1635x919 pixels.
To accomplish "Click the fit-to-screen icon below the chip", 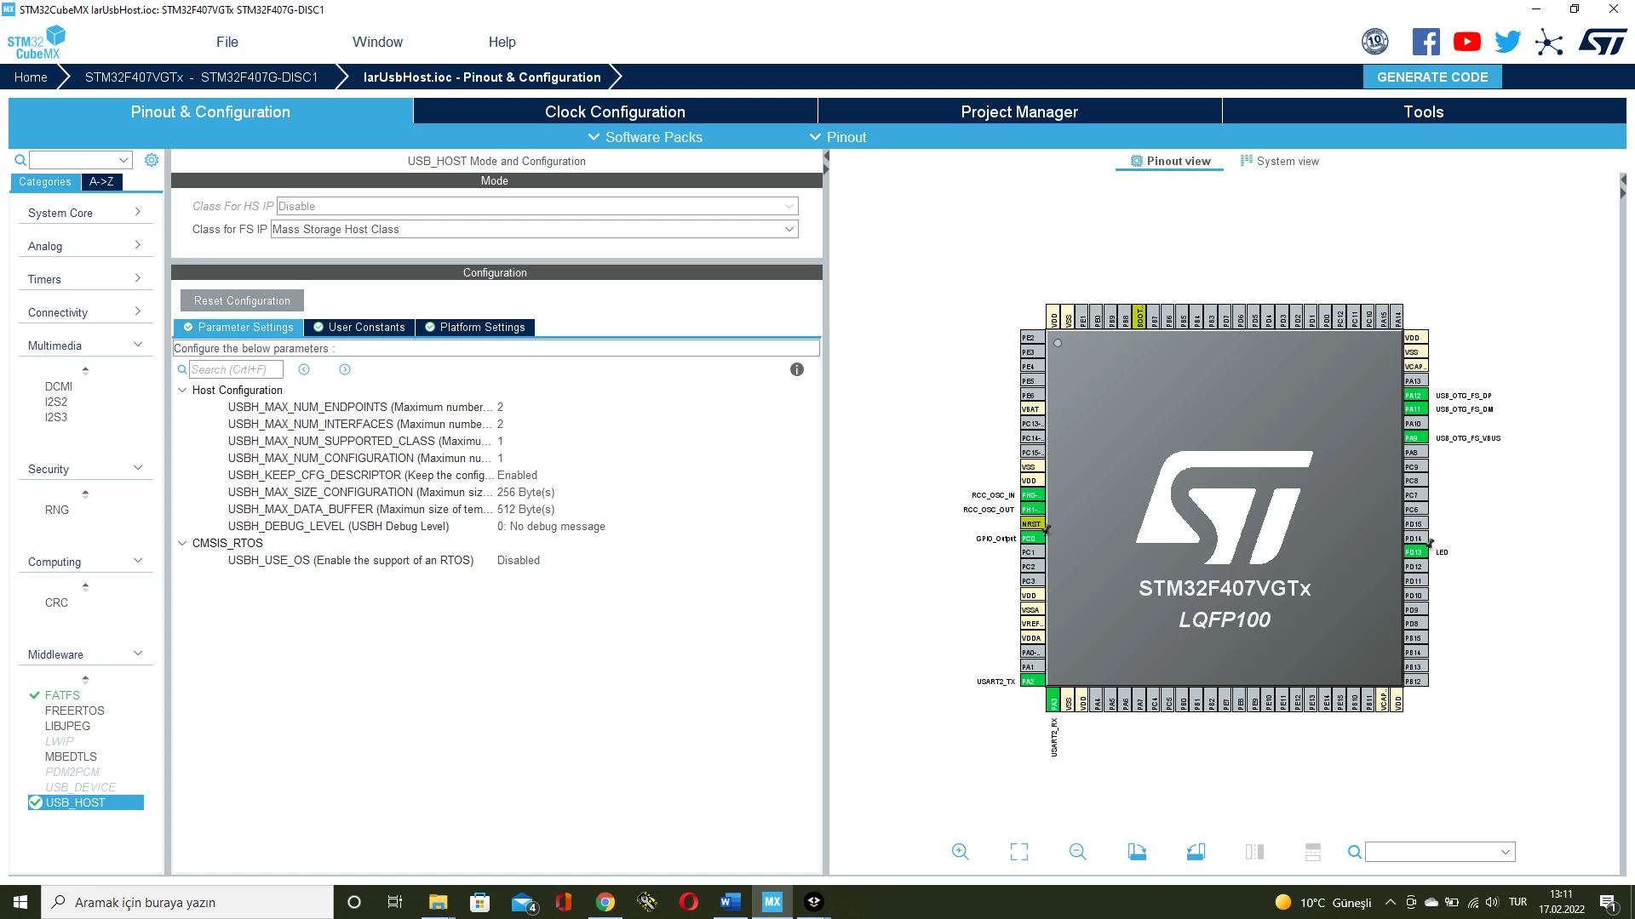I will pos(1018,852).
